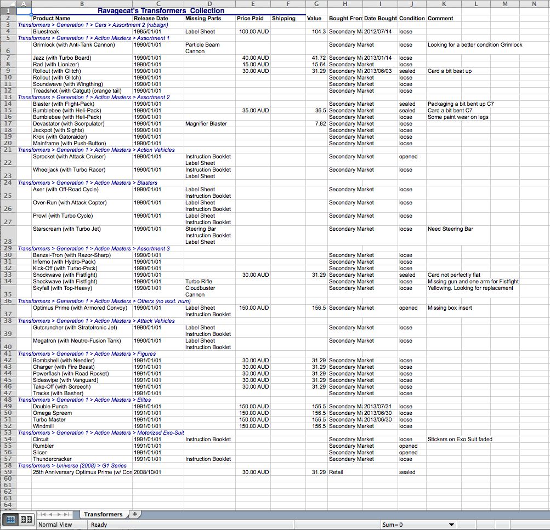Click the Value header cell
Screen dimensions: 550x530
316,18
